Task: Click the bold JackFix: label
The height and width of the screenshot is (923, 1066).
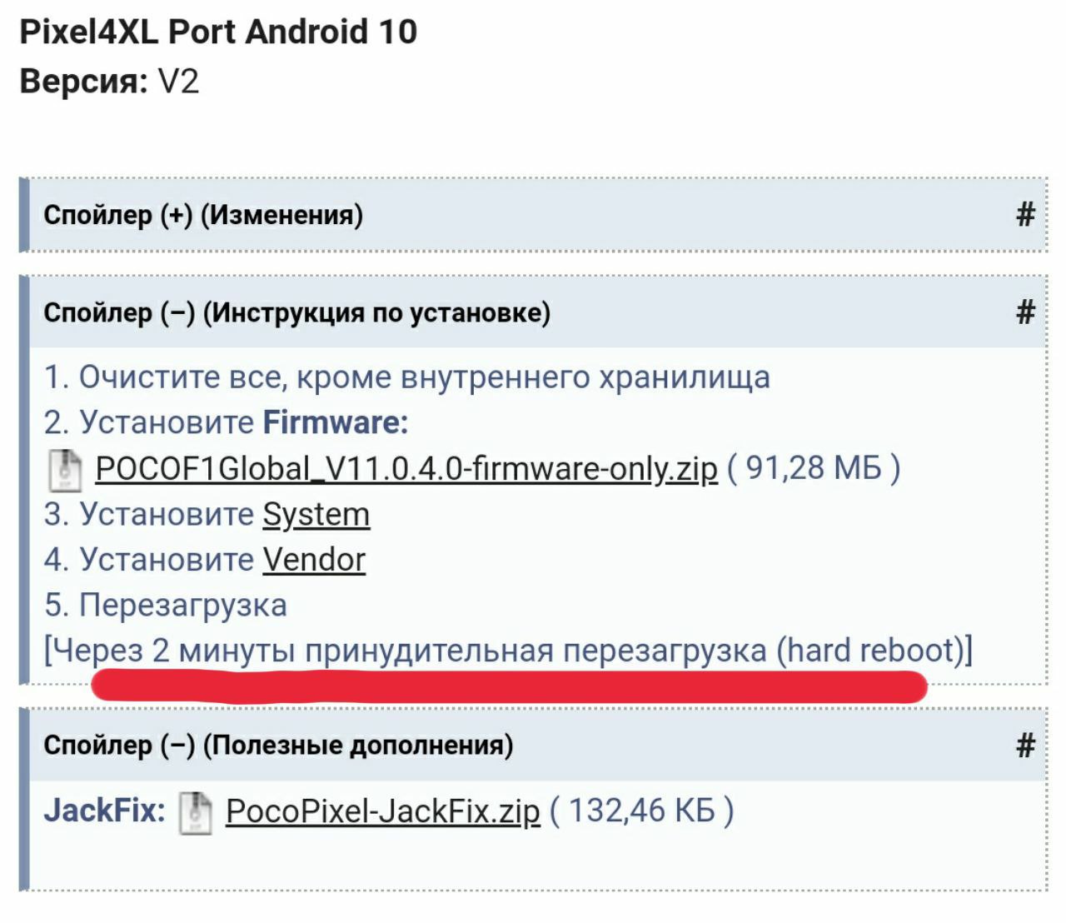Action: (x=104, y=811)
